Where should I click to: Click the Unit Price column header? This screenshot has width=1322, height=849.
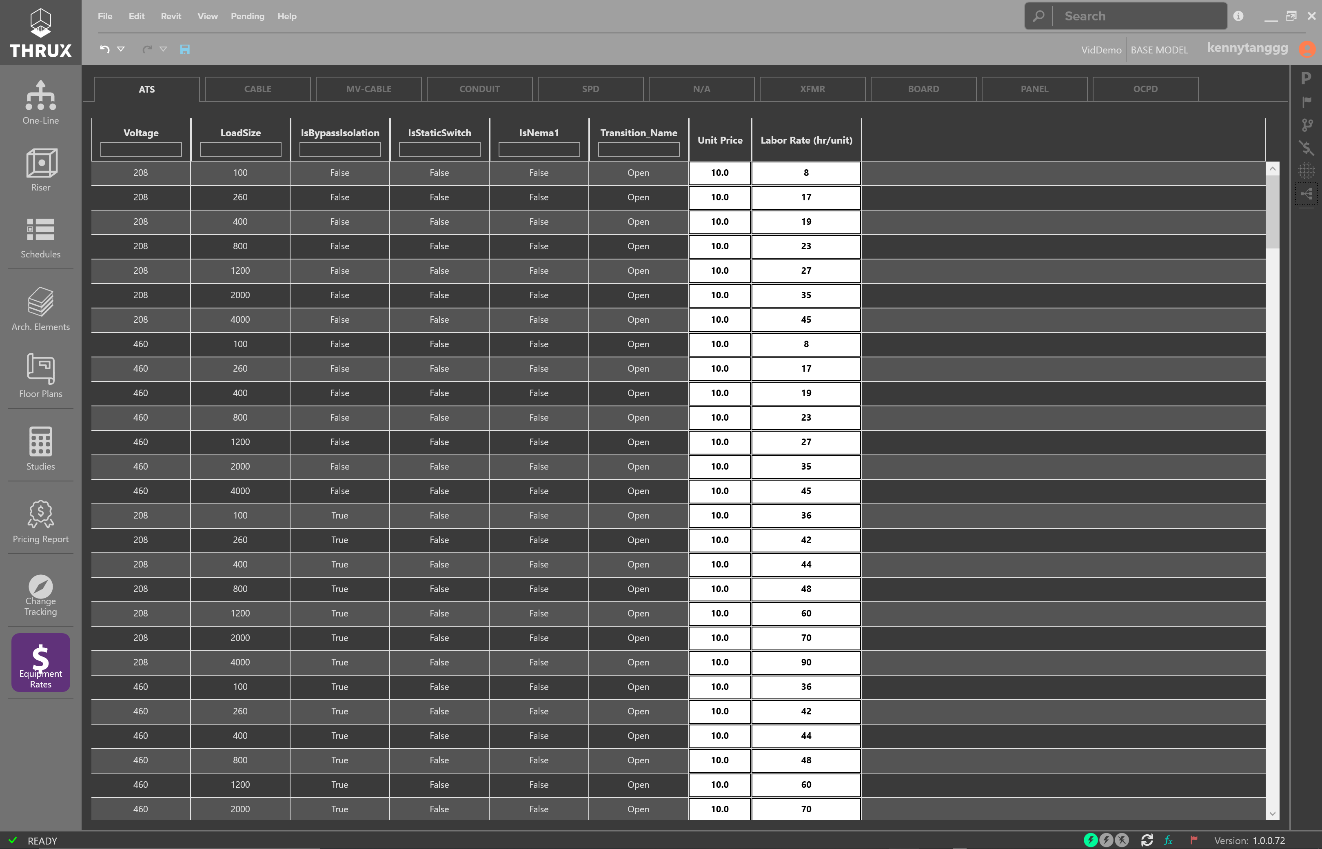[719, 140]
